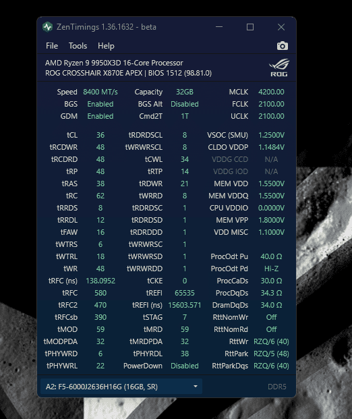The image size is (352, 419).
Task: Click the ProcOdt Pu value 40.0 Ω
Action: point(271,256)
